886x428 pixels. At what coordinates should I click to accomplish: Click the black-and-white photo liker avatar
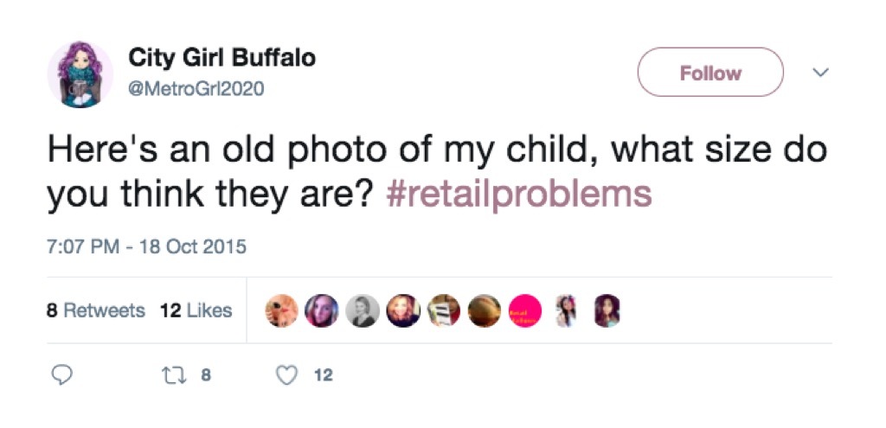[x=363, y=310]
